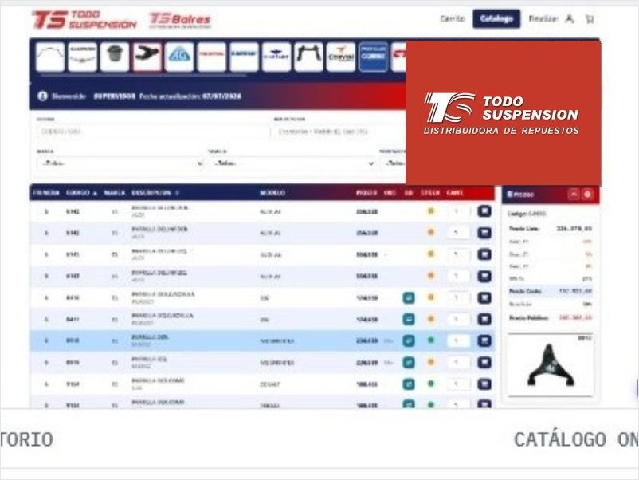Click the teal icon in the first Peugeot row
Viewport: 639px width, 480px height.
pos(409,297)
